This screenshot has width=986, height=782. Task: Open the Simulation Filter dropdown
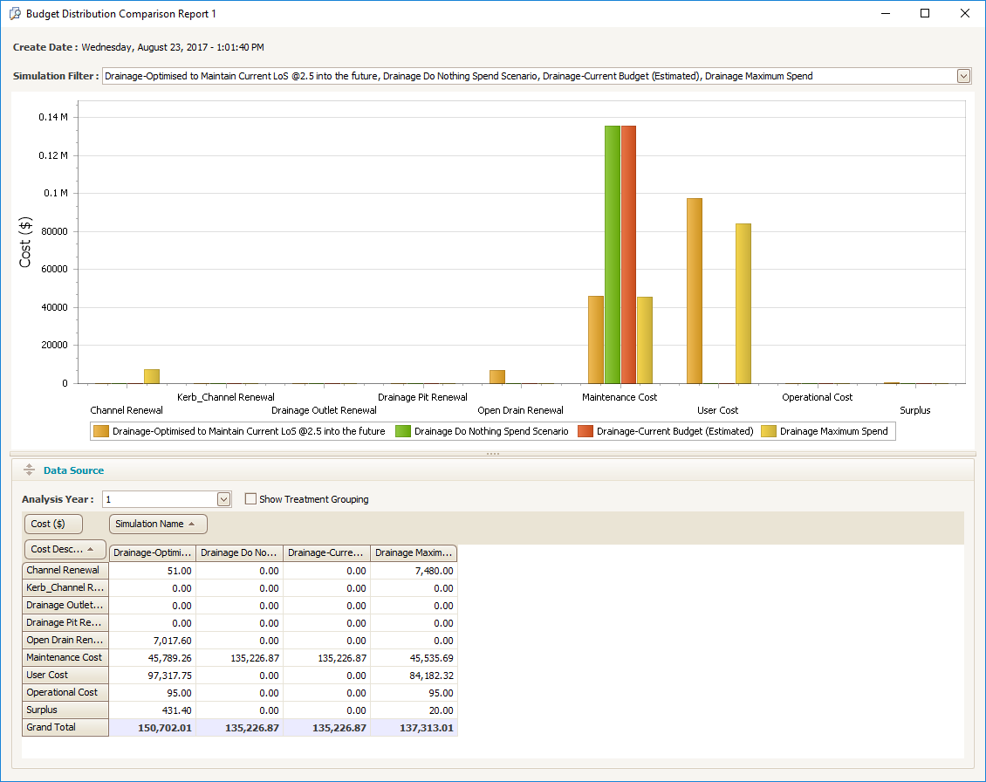click(963, 76)
